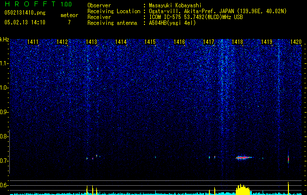Click the HROFFT title text

[x=30, y=4]
